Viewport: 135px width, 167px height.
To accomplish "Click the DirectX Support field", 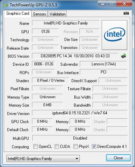I will pos(113,80).
